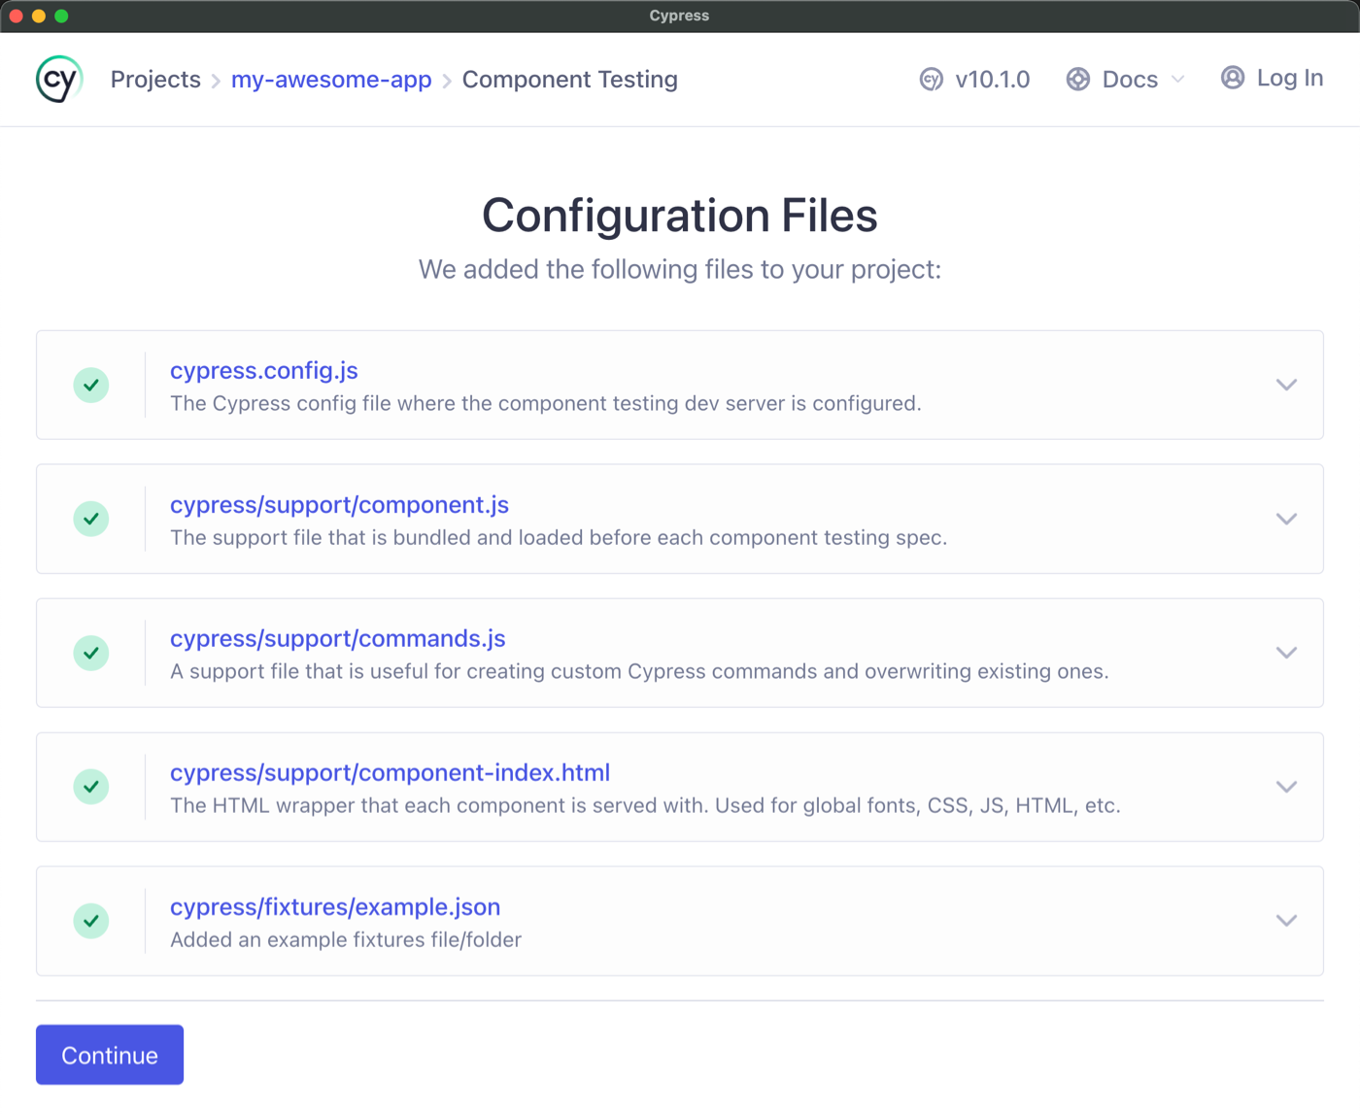The image size is (1360, 1115).
Task: Expand the component-index.html details
Action: point(1286,787)
